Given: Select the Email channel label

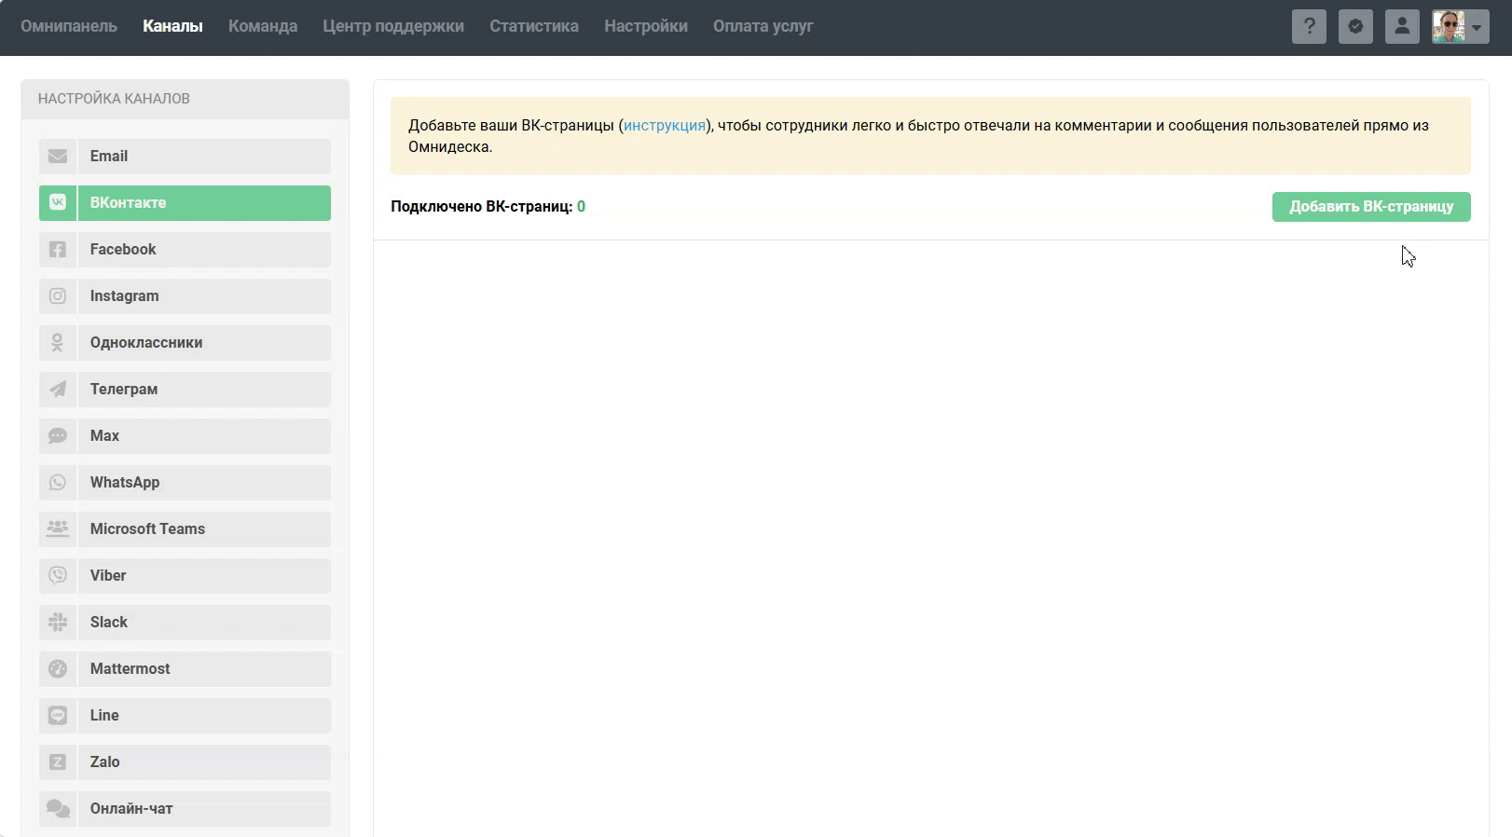Looking at the screenshot, I should click(x=109, y=157).
